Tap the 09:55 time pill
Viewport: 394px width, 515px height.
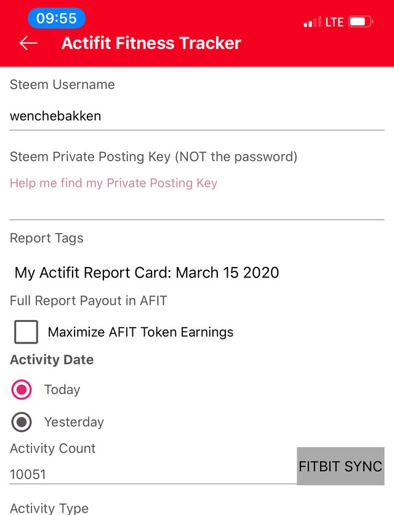click(57, 18)
